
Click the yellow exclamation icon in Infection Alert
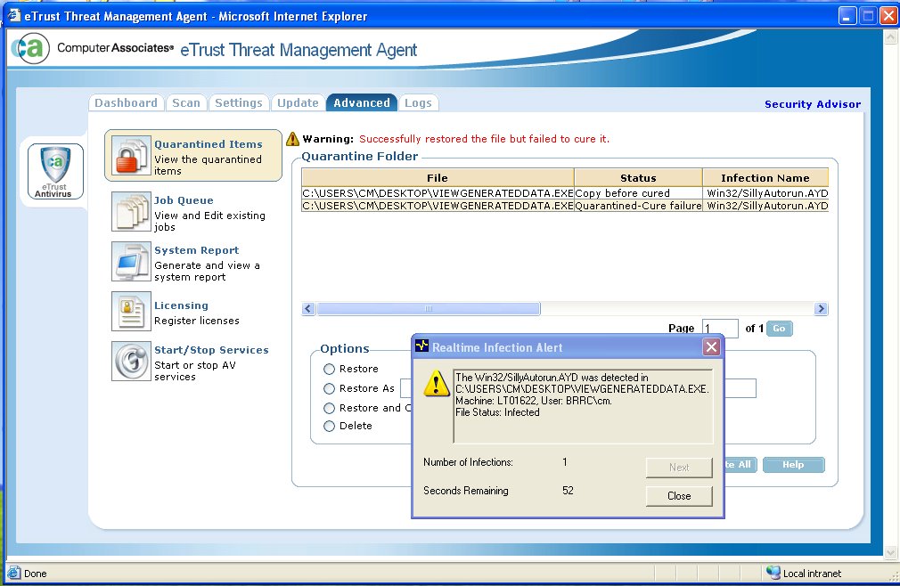437,383
